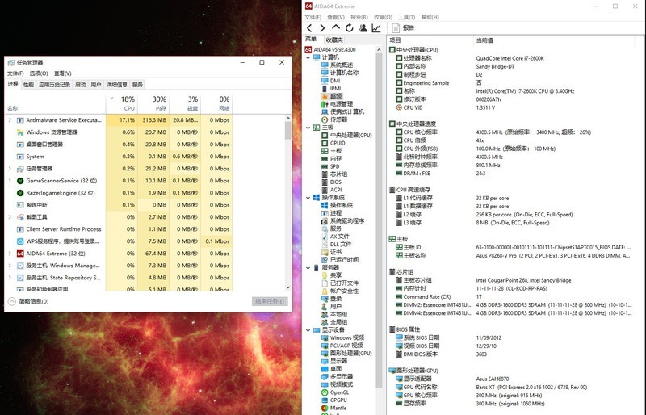Open AIDA64 报告(R) menu
Image resolution: width=646 pixels, height=415 pixels.
(x=359, y=17)
